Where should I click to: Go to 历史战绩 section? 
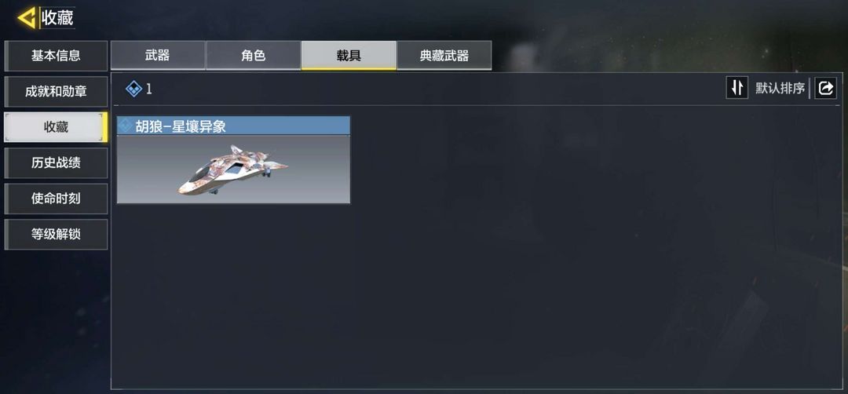click(56, 162)
